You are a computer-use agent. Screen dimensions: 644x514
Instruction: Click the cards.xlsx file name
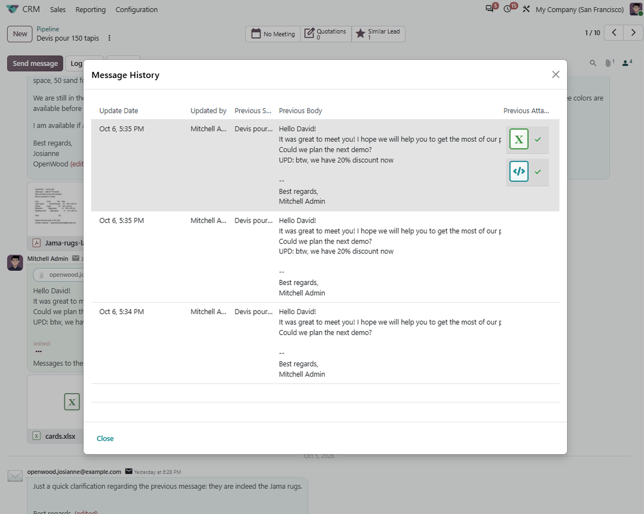[60, 437]
